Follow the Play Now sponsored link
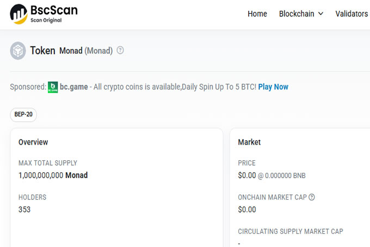 click(x=273, y=87)
